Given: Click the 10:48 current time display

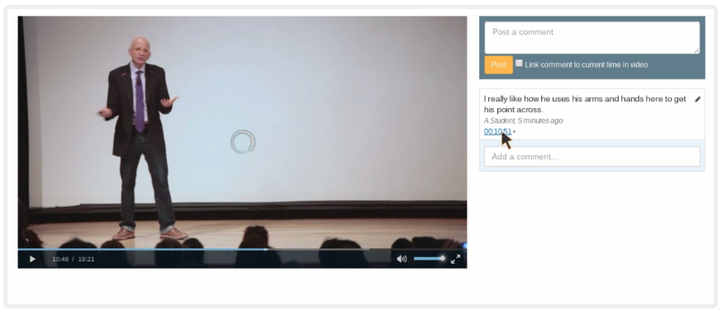Looking at the screenshot, I should point(60,260).
